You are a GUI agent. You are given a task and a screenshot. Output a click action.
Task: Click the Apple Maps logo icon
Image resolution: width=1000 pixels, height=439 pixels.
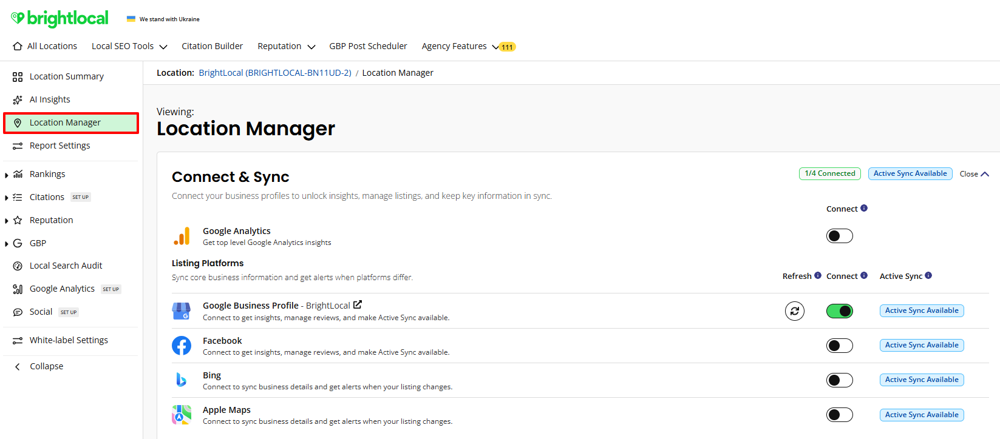182,415
